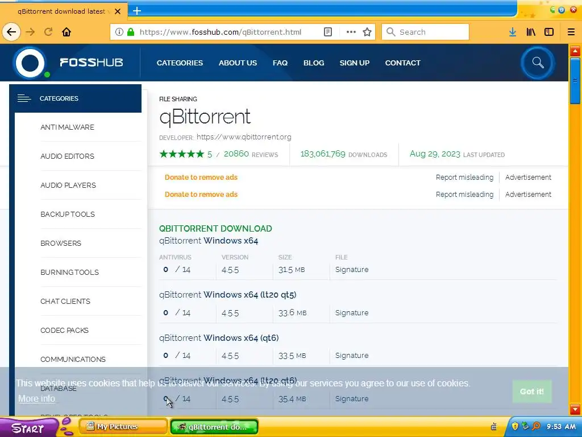582x437 pixels.
Task: Click the orange magnifier tray icon
Action: point(536,426)
